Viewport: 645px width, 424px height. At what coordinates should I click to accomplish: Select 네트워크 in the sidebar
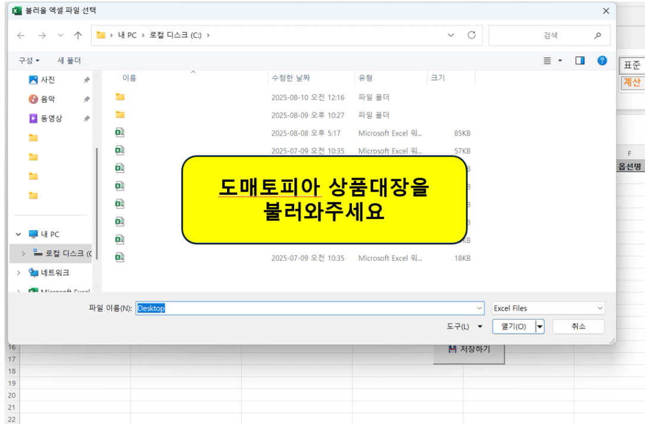(x=55, y=273)
